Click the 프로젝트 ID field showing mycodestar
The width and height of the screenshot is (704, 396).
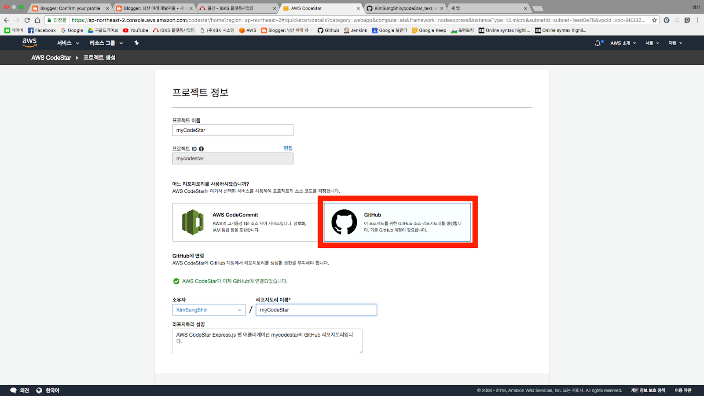pyautogui.click(x=233, y=158)
